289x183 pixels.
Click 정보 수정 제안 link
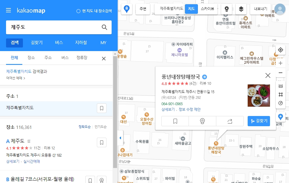(189, 109)
